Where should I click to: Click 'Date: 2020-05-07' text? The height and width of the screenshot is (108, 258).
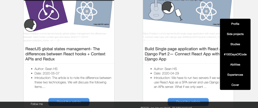point(47,73)
